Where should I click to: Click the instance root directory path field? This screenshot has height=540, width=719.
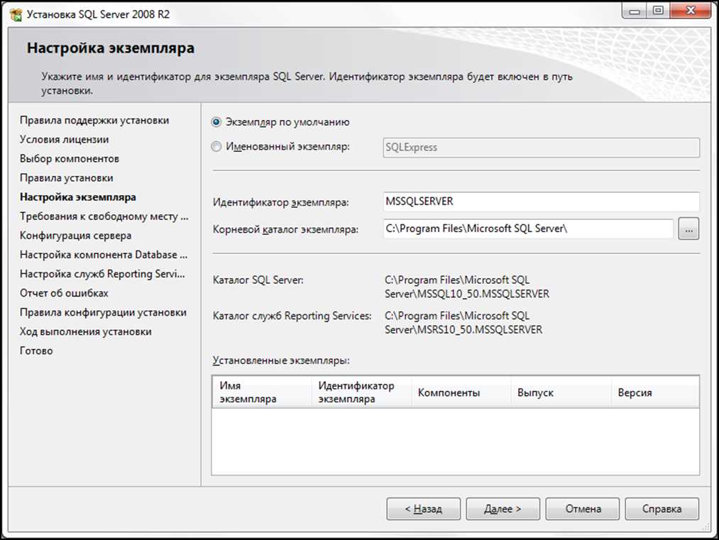pyautogui.click(x=527, y=228)
